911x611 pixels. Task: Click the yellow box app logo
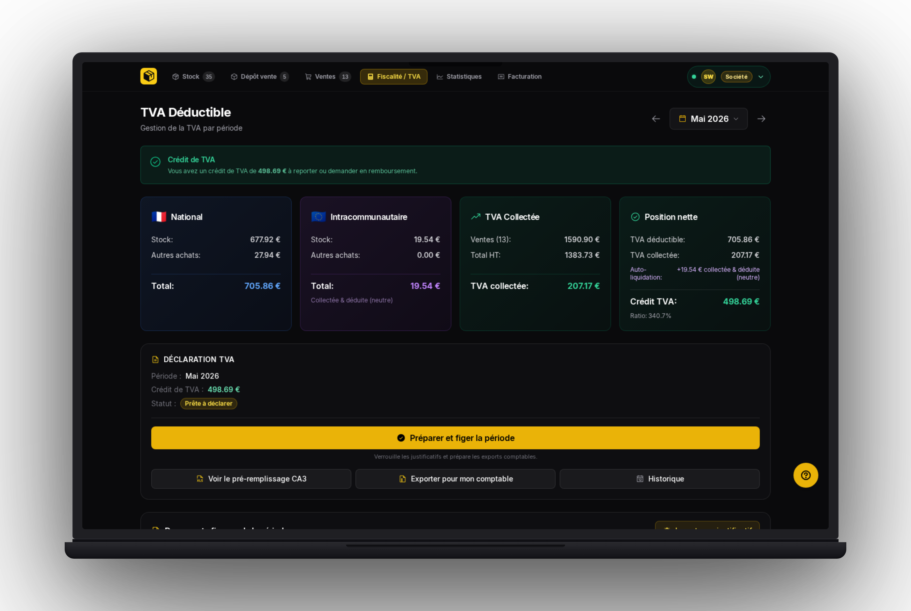(x=148, y=76)
